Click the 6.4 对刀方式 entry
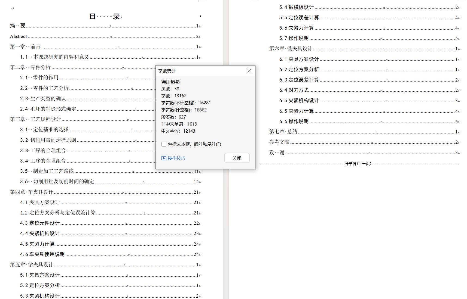This screenshot has height=299, width=467. pyautogui.click(x=370, y=90)
